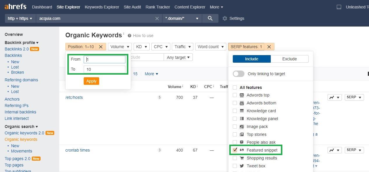Switch to the Exclude tab

click(x=289, y=59)
